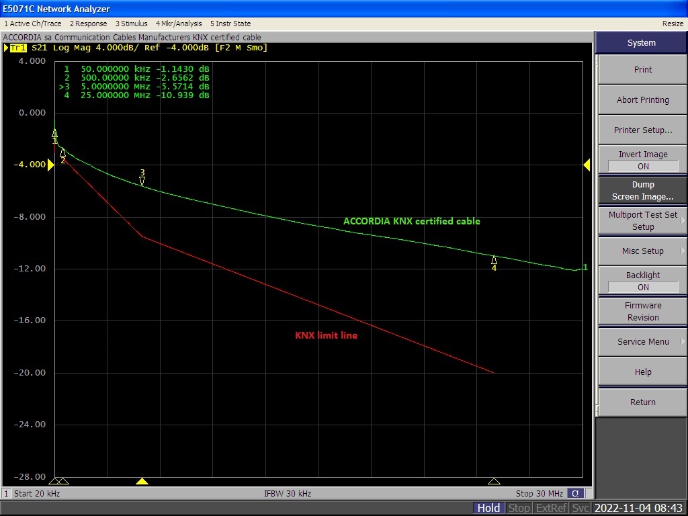Click marker 2 readout 500.00000 kHz row

(x=136, y=78)
